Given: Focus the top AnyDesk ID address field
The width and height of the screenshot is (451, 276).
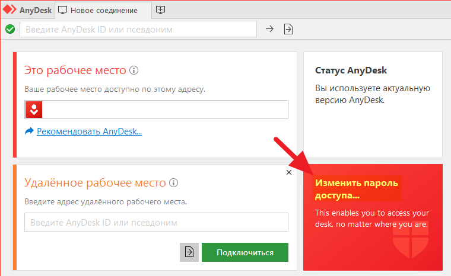Looking at the screenshot, I should pyautogui.click(x=138, y=29).
